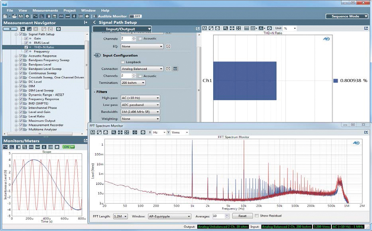Toggle the Monitors/Meters ON switch
The height and width of the screenshot is (231, 372).
pyautogui.click(x=69, y=147)
